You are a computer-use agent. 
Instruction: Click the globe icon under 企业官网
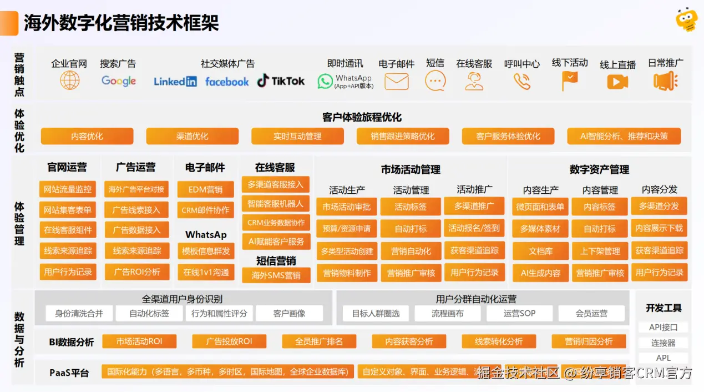pos(69,81)
